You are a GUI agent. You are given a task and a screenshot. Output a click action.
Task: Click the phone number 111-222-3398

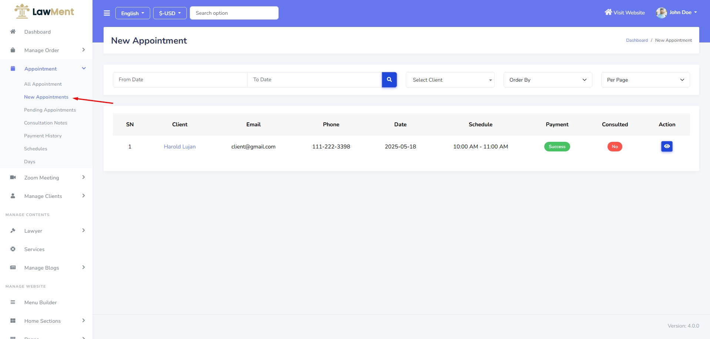331,147
